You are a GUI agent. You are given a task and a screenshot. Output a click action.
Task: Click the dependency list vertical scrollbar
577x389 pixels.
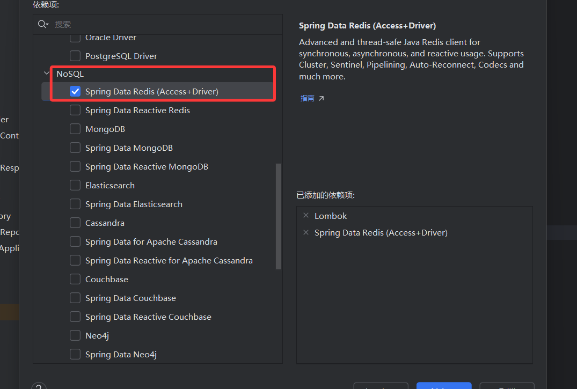tap(279, 216)
